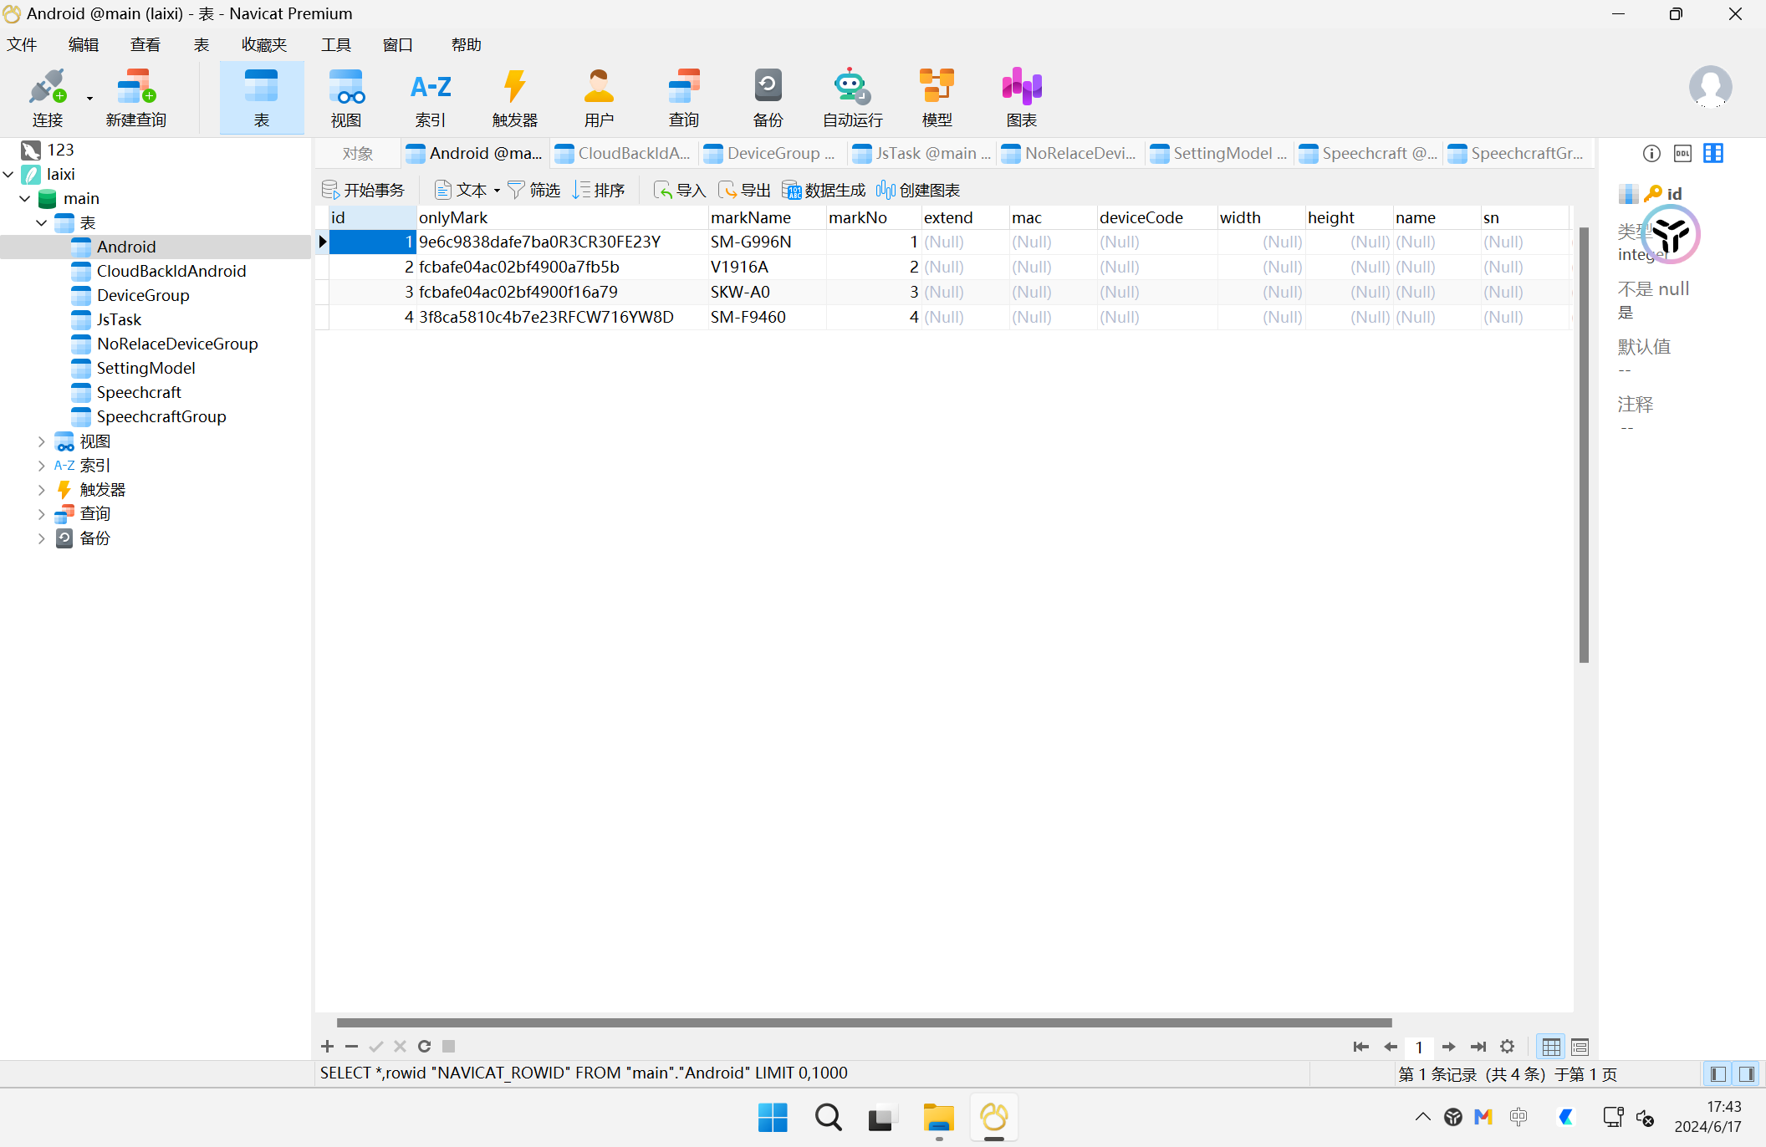This screenshot has width=1766, height=1147.
Task: Click the vertical scrollbar of the grid
Action: pos(1584,445)
